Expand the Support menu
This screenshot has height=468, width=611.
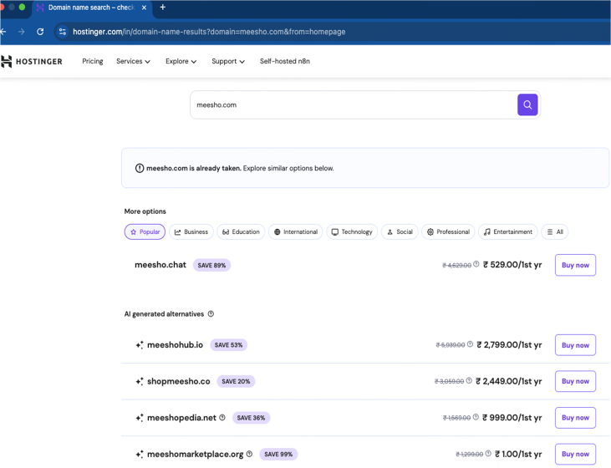click(228, 61)
